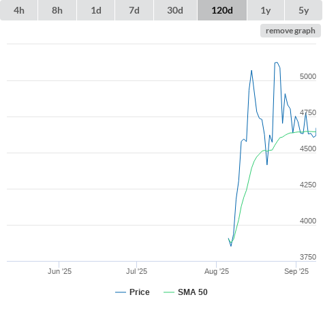The height and width of the screenshot is (310, 323).
Task: Switch to the 8h time range
Action: [57, 10]
